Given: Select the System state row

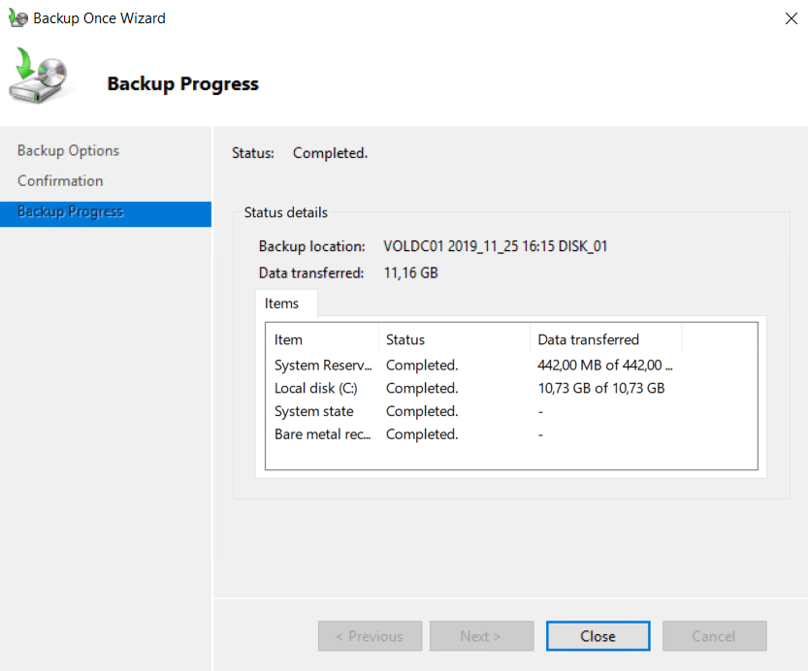Looking at the screenshot, I should (x=314, y=412).
